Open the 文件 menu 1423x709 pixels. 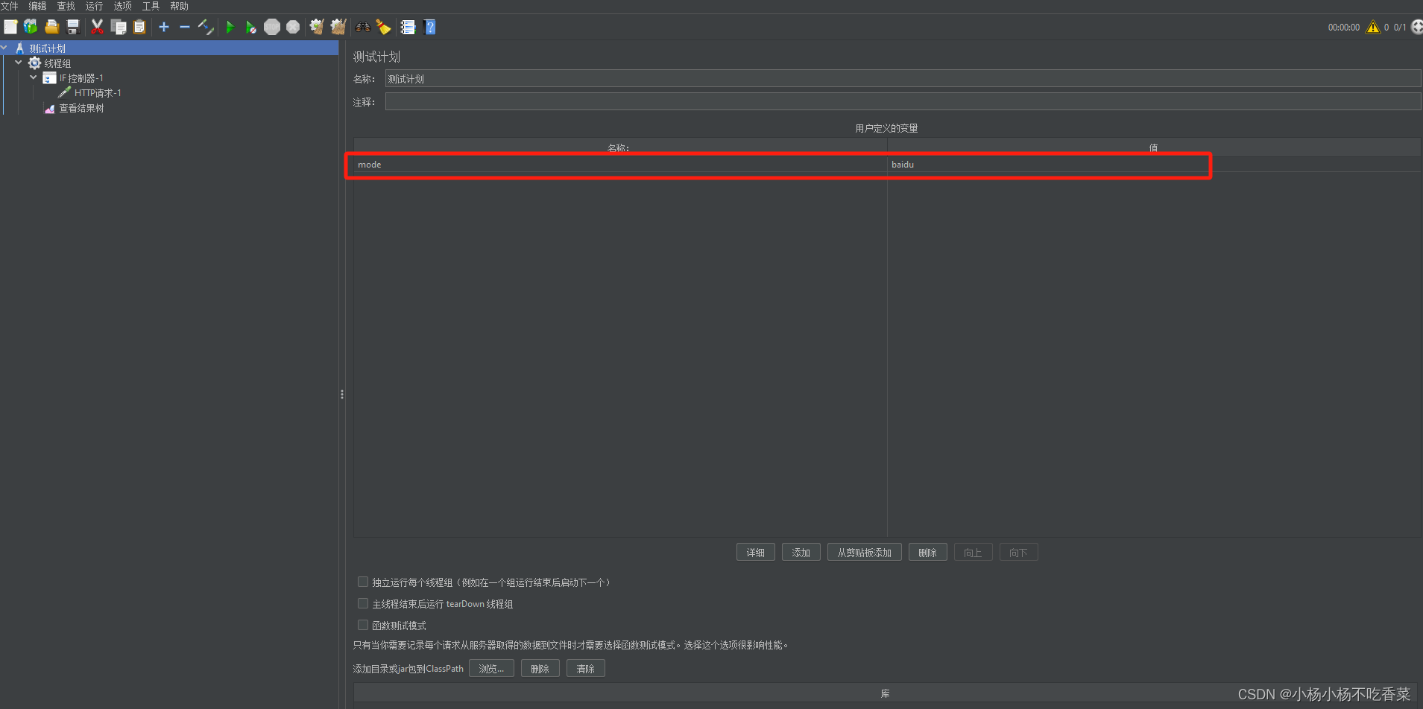pos(9,6)
